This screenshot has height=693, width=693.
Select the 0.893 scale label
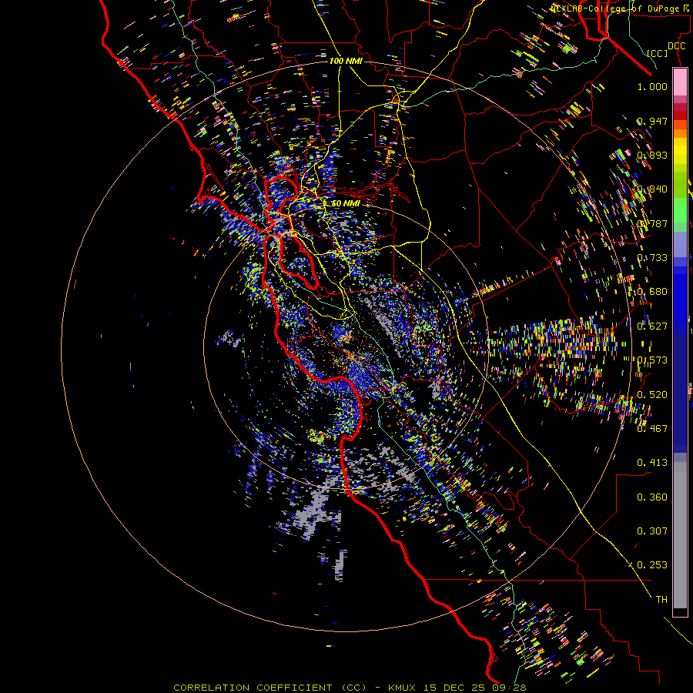point(652,155)
